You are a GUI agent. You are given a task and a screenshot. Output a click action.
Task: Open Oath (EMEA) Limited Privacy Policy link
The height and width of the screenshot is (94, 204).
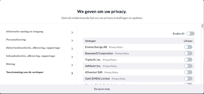click(x=118, y=79)
